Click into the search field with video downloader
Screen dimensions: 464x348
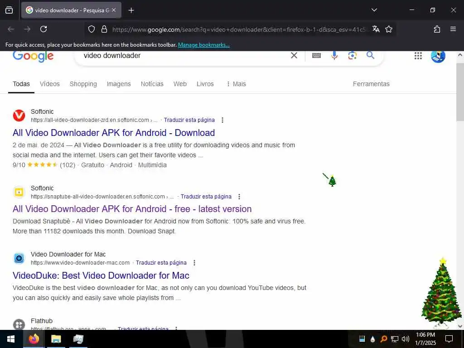coord(184,55)
